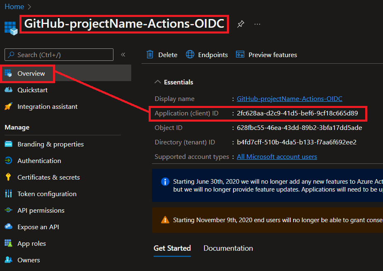Click the Manage section heading
This screenshot has height=271, width=383.
(17, 127)
